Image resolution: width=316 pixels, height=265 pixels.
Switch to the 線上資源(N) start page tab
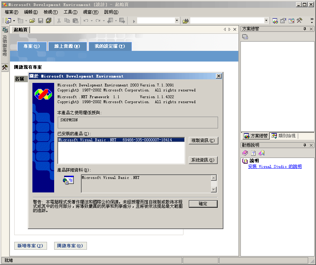[67, 46]
